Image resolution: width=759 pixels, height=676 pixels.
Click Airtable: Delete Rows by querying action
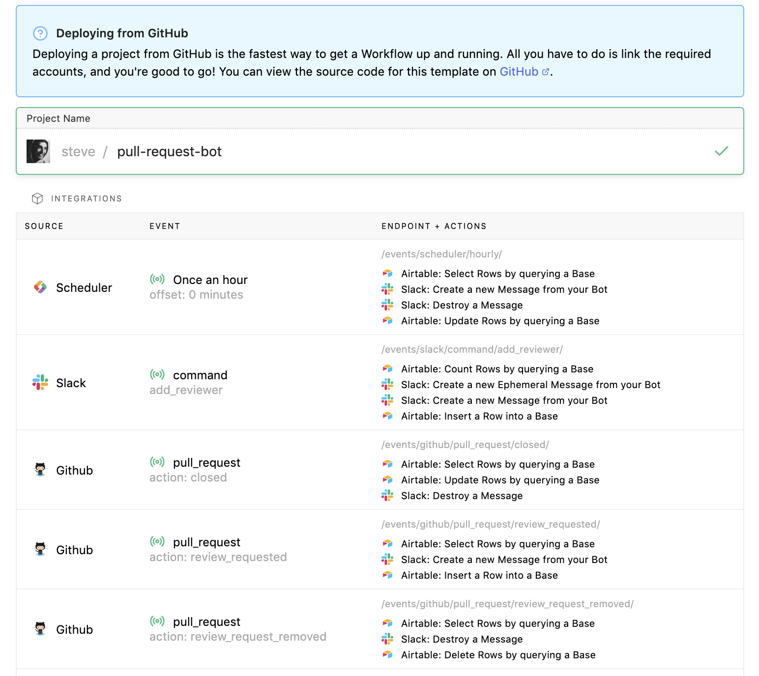tap(498, 655)
